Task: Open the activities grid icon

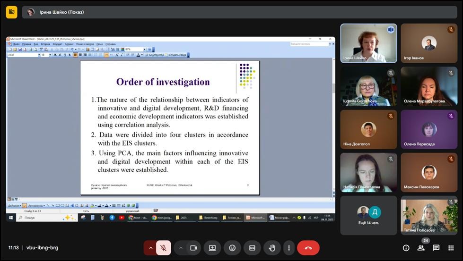Action: 451,248
